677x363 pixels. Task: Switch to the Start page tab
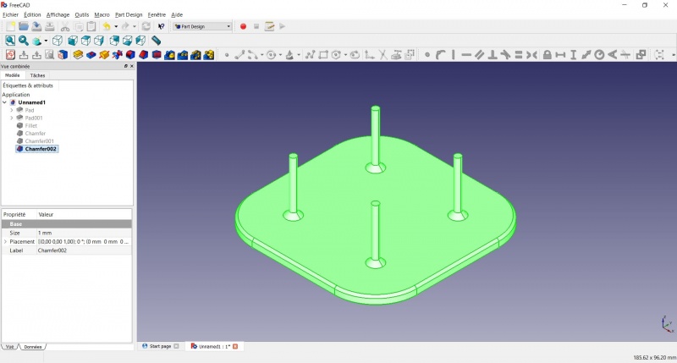(x=160, y=346)
